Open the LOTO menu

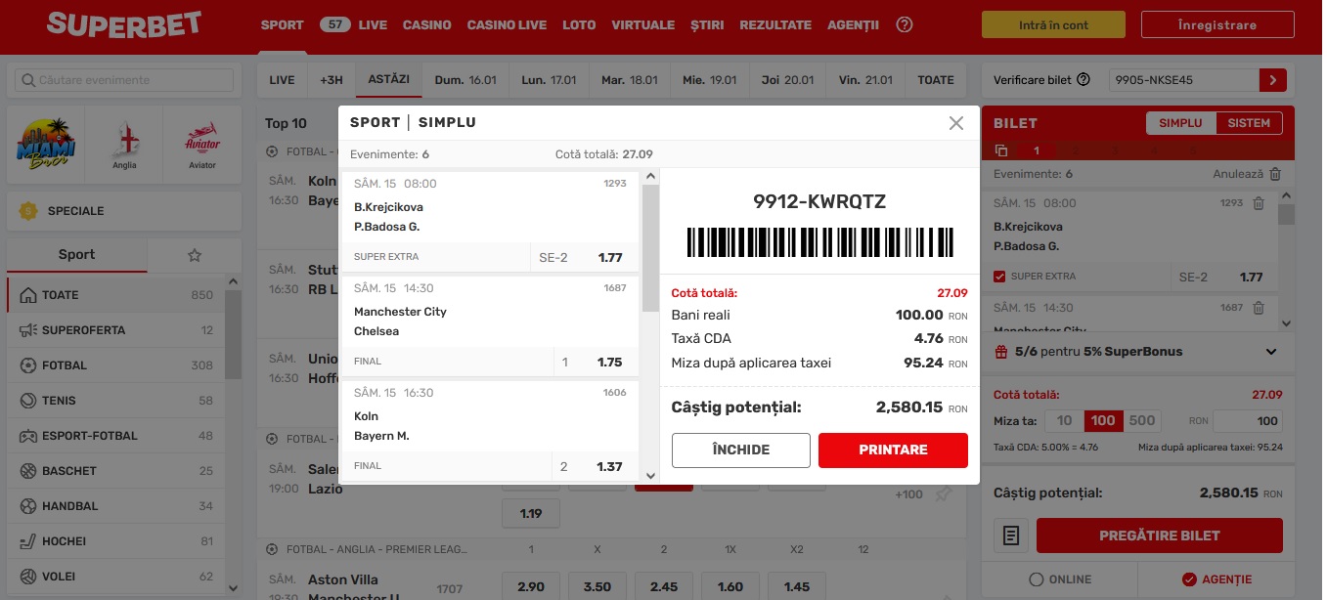[579, 25]
